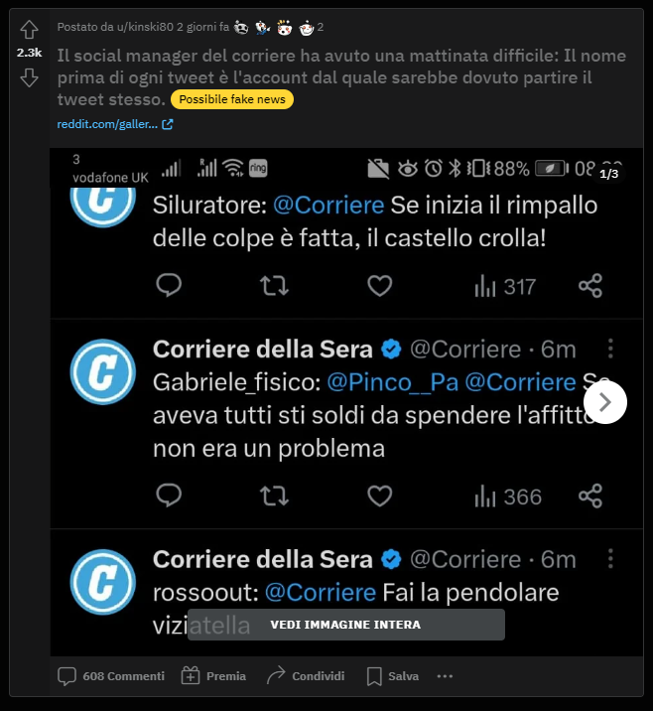Click share icon under tweet with 366 views
653x711 pixels.
click(590, 496)
